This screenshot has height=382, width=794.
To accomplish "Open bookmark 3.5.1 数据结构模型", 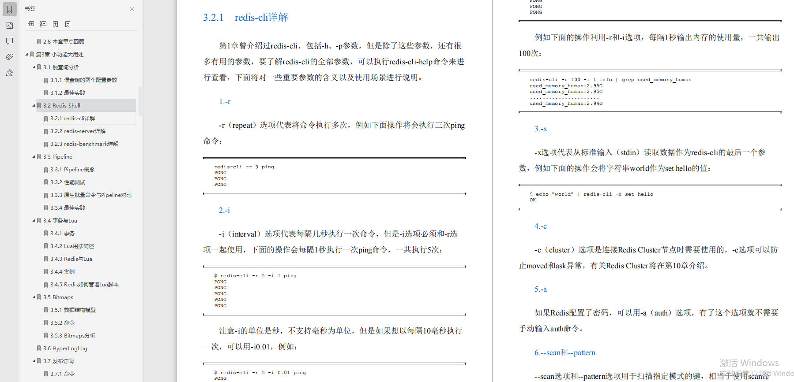I will click(73, 310).
